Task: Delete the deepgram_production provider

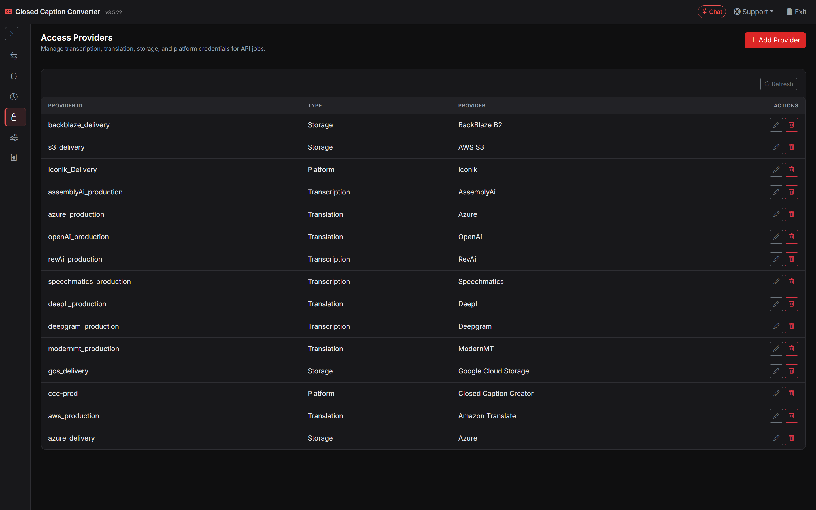Action: 791,326
